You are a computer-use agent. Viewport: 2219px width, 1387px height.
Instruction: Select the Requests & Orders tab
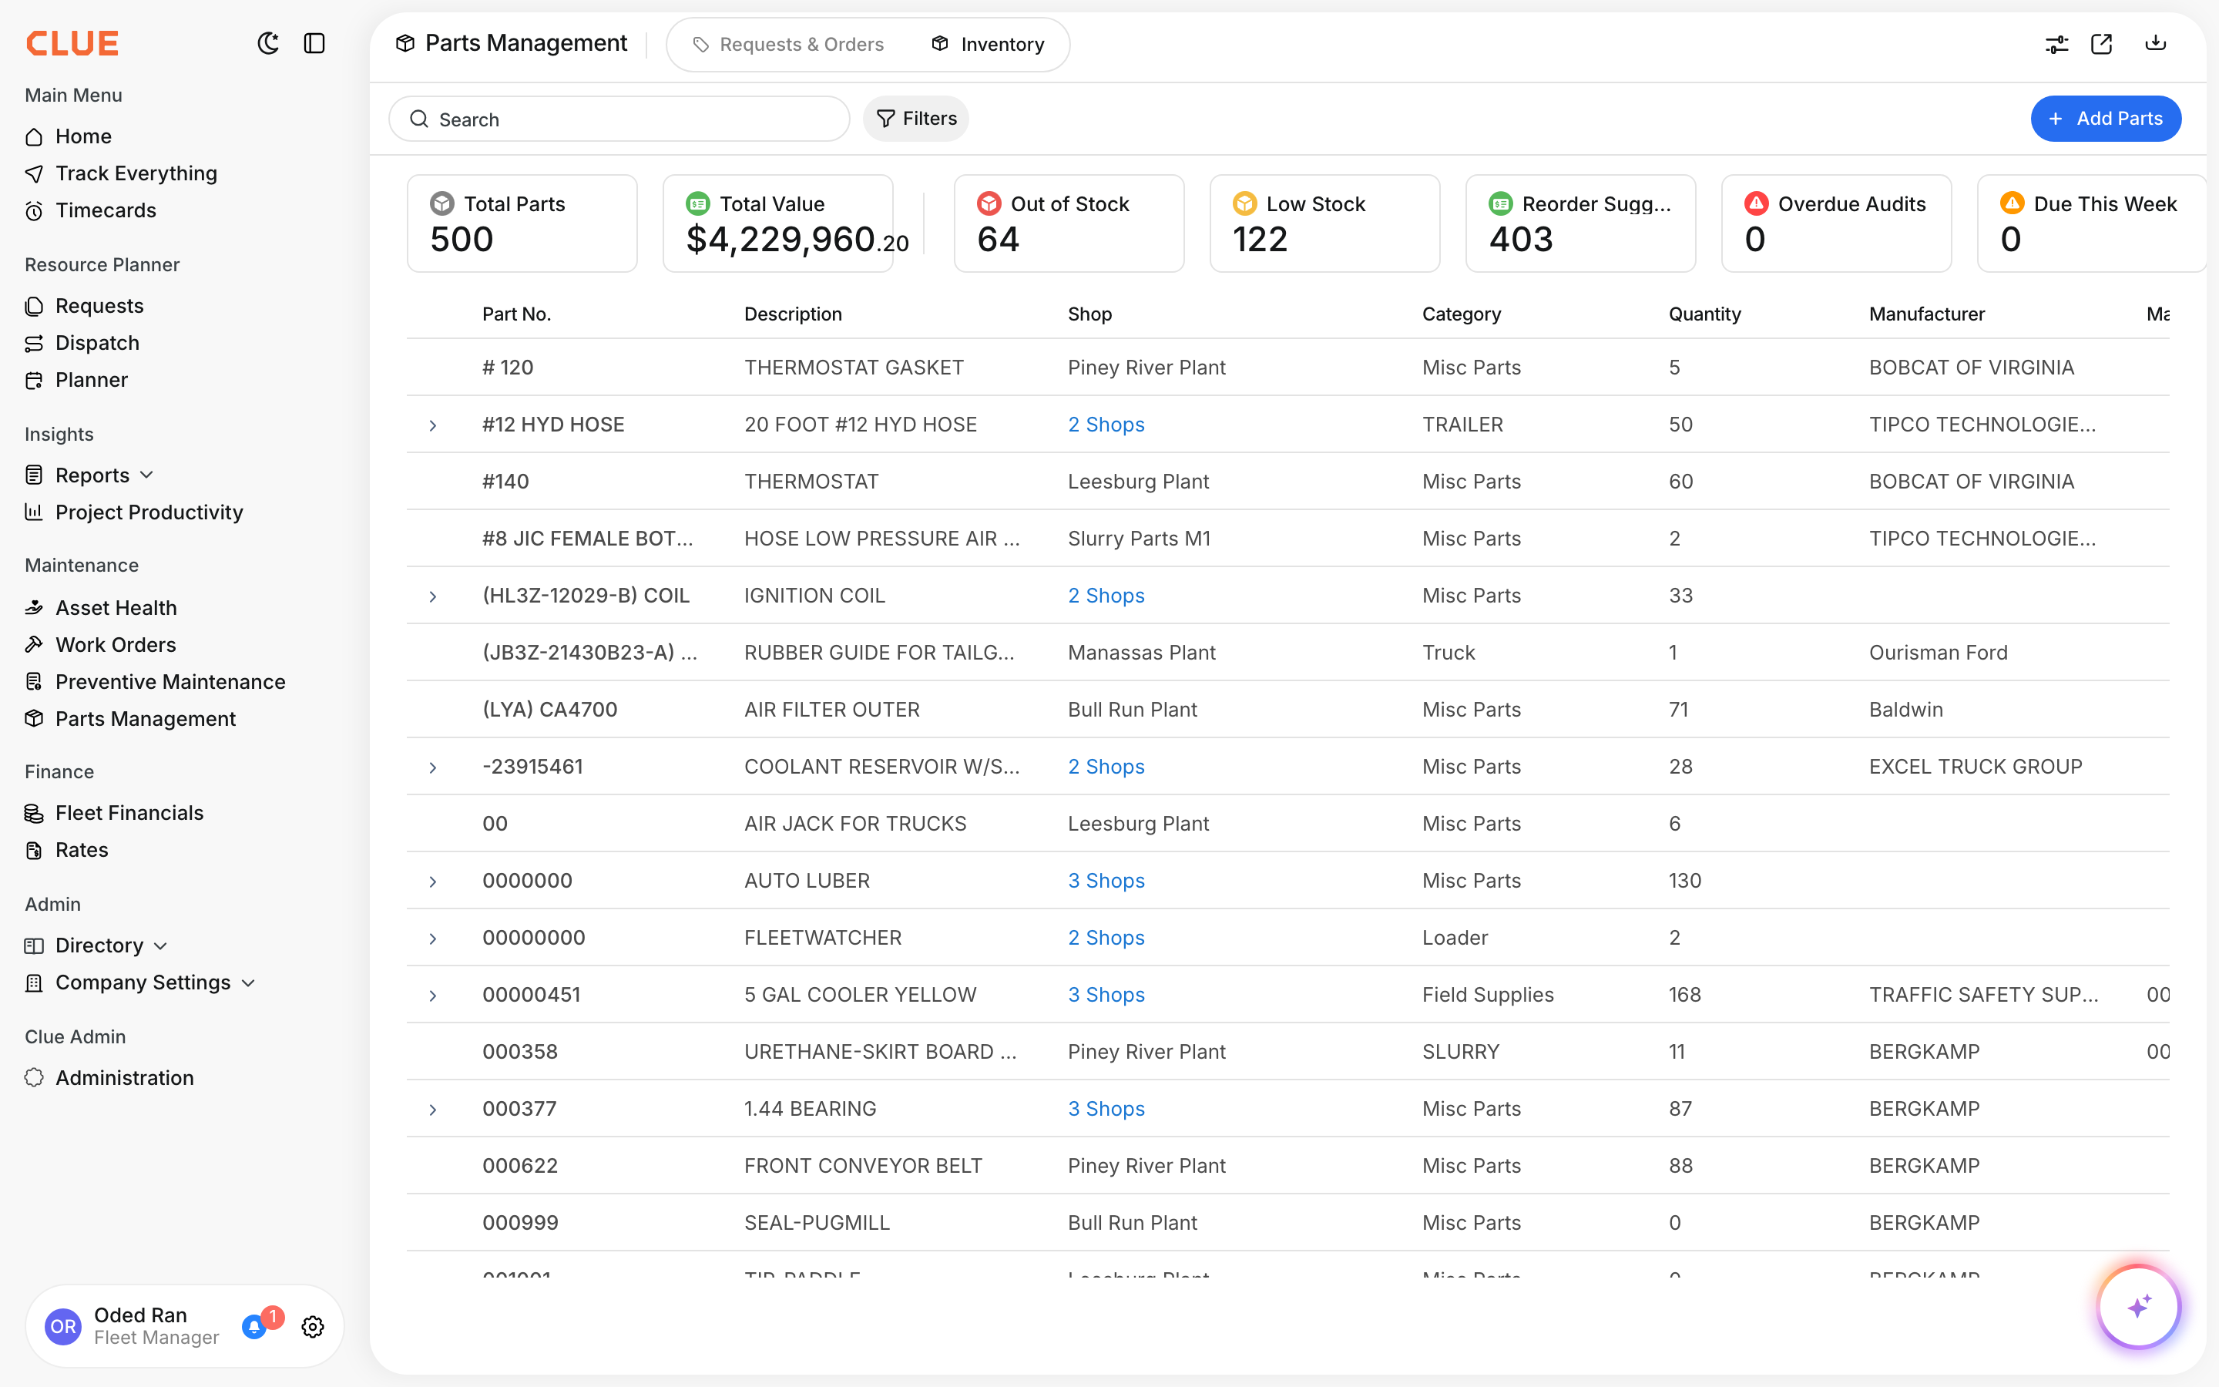788,43
